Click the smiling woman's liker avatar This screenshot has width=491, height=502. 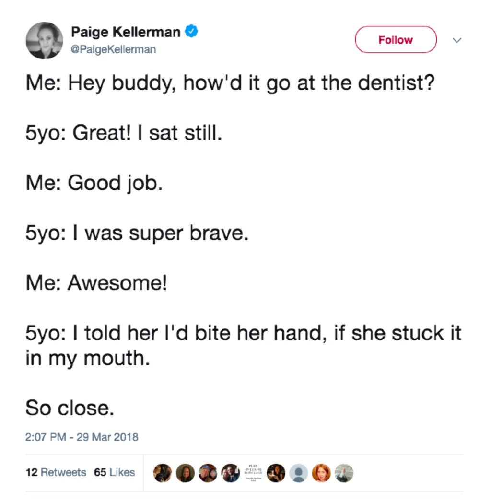186,473
